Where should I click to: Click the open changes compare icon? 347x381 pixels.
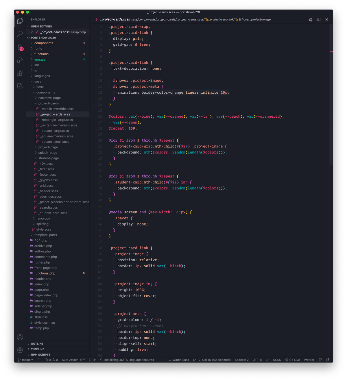click(x=311, y=19)
